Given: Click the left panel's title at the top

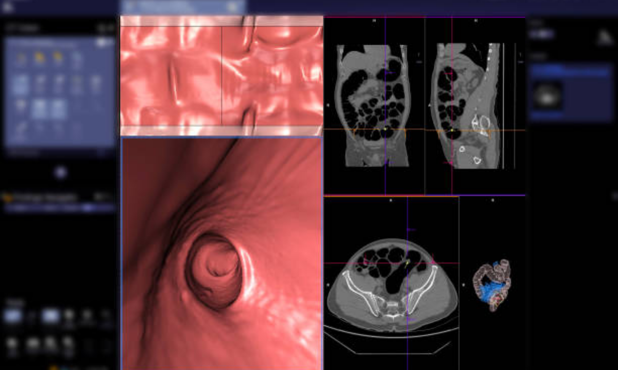Looking at the screenshot, I should click(21, 27).
